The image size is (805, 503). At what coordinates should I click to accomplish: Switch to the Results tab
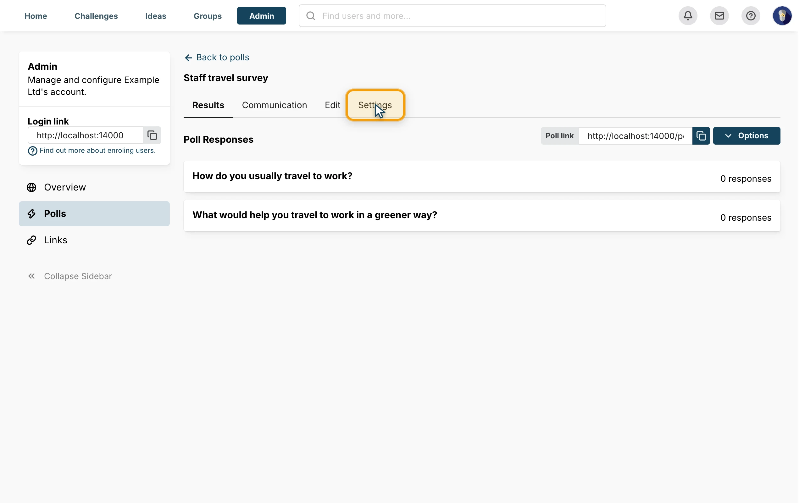pyautogui.click(x=208, y=105)
